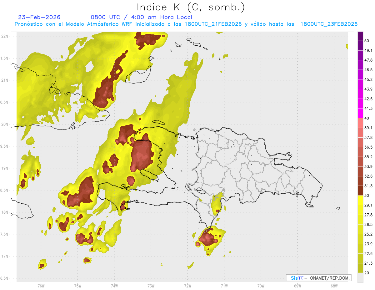The image size is (375, 290).
Task: Click "0800 UTC / 4:00 am Hora Local"
Action: point(141,17)
